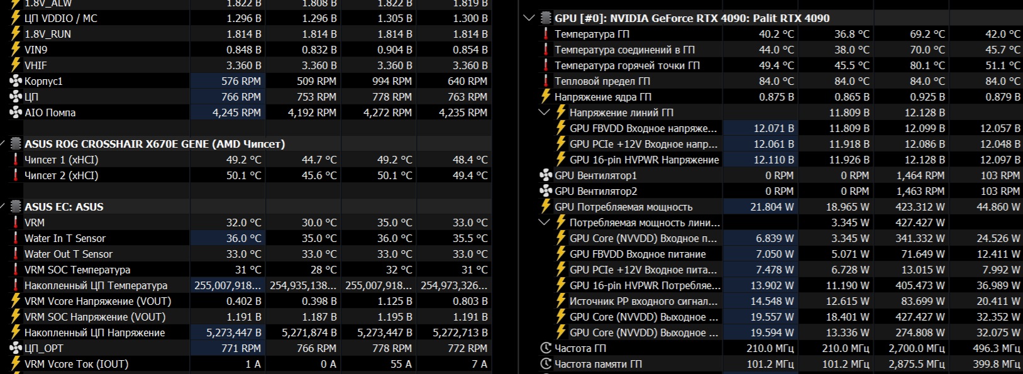Click the 80.1 °C maximum hot spot value

[x=927, y=65]
